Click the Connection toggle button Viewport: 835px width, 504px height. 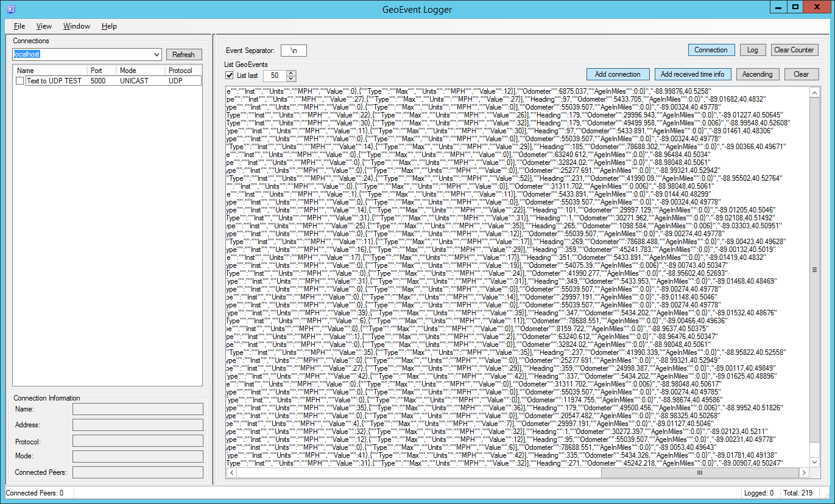click(711, 50)
